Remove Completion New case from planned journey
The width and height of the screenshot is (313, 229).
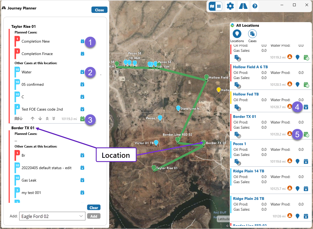click(x=82, y=42)
